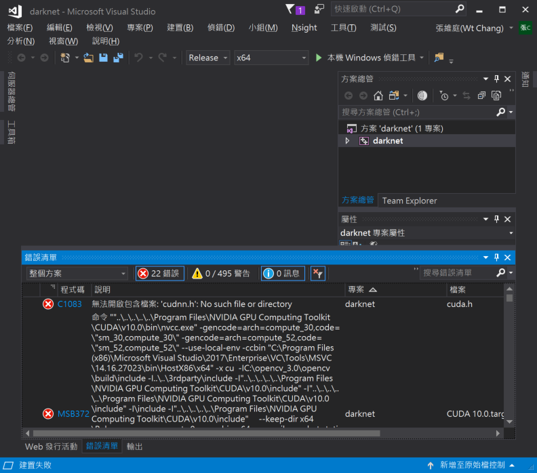The image size is (537, 473).
Task: Click the open file folder icon
Action: [x=88, y=58]
